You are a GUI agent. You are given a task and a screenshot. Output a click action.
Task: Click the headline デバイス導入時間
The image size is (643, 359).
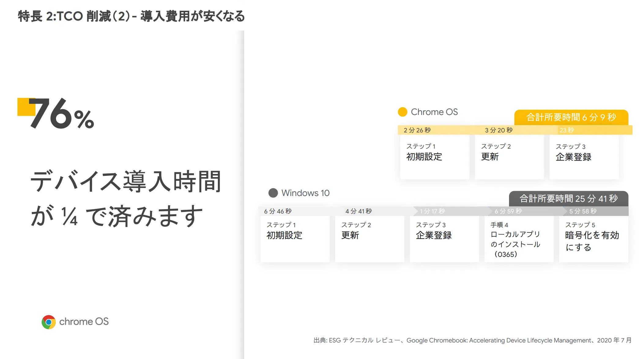point(125,182)
